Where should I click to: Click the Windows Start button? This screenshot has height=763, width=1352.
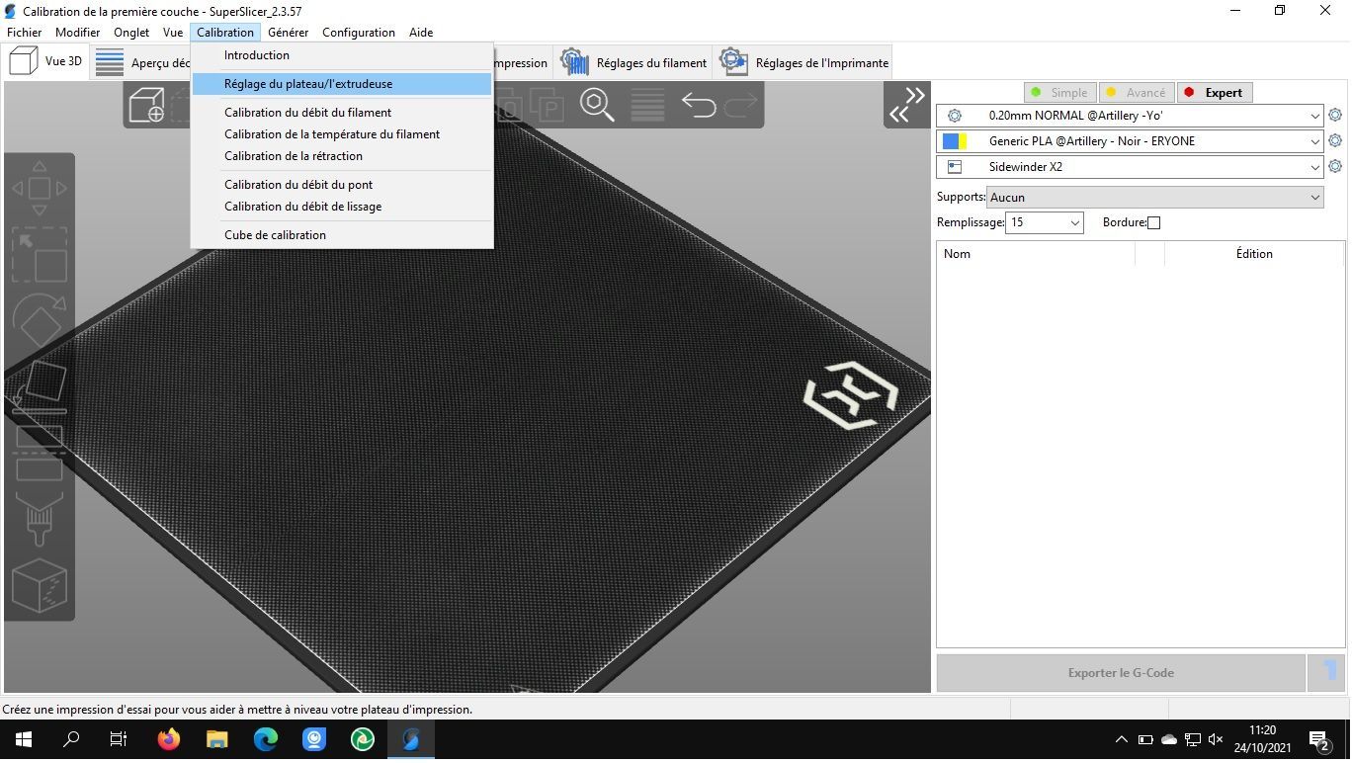tap(24, 739)
